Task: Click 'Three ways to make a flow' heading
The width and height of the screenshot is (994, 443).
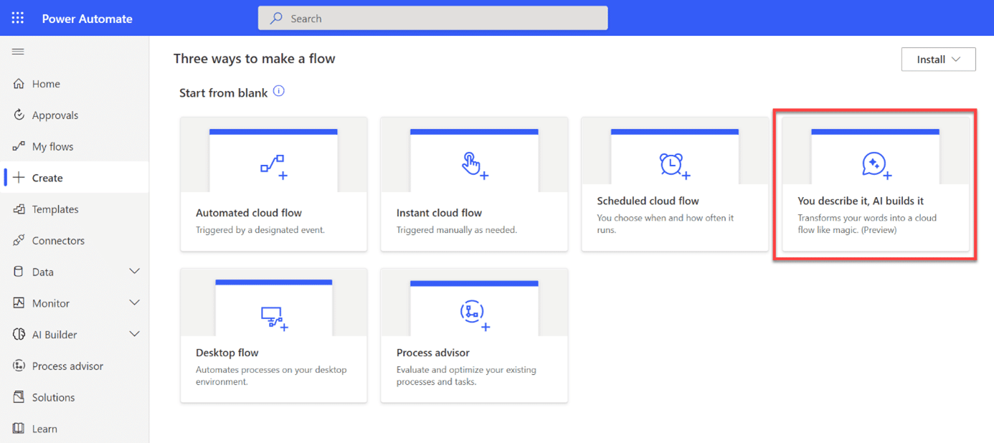Action: (254, 59)
